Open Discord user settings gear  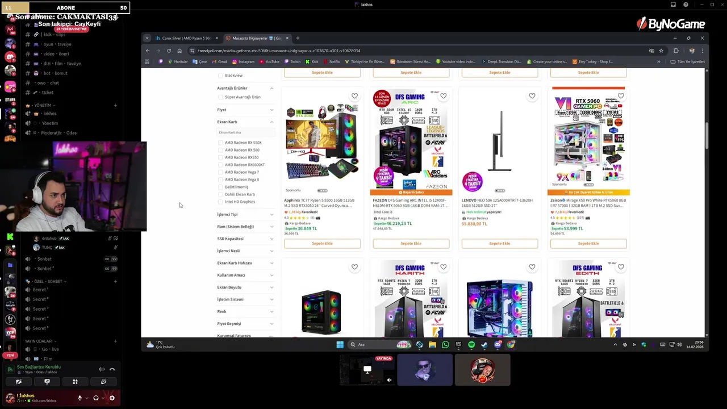(x=112, y=398)
